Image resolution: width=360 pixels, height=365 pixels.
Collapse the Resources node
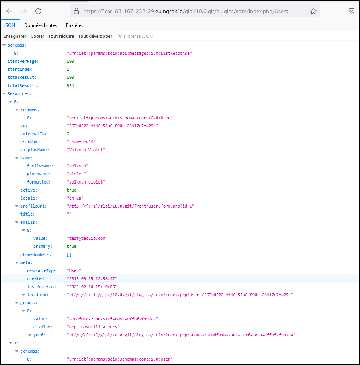click(x=4, y=93)
